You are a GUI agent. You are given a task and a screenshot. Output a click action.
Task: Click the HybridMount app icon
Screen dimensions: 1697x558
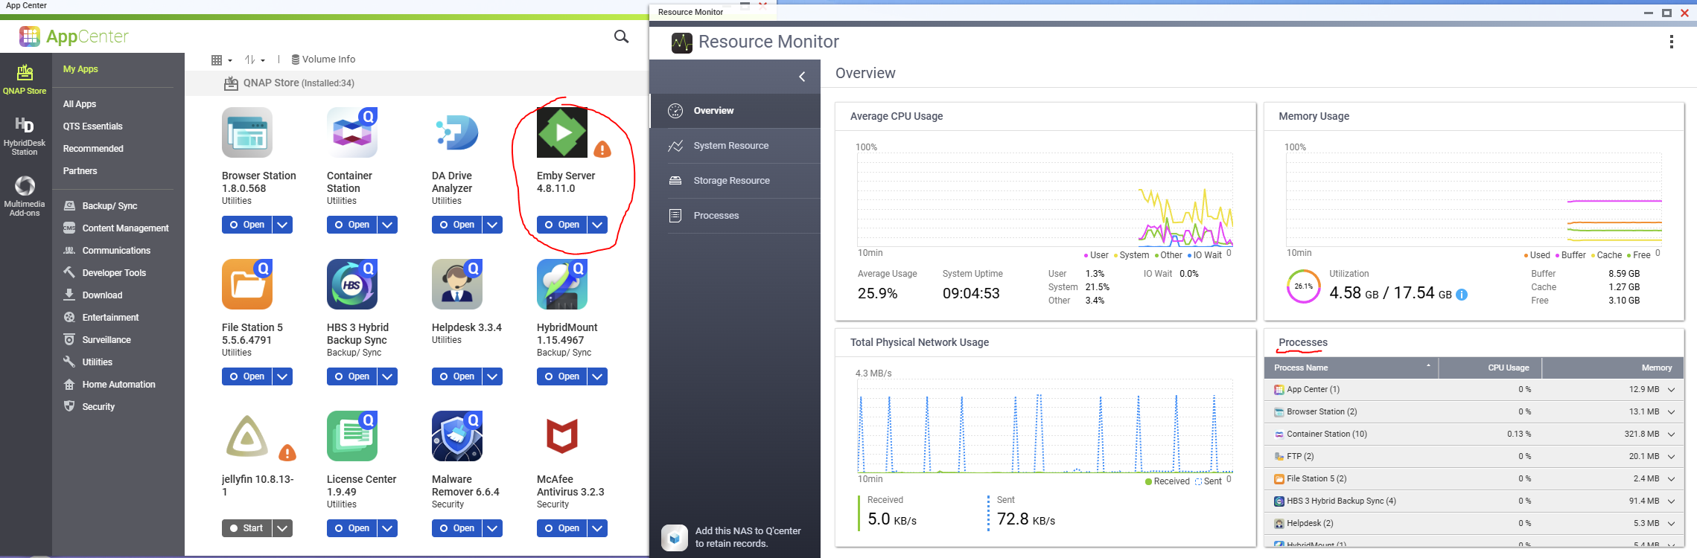click(x=562, y=284)
